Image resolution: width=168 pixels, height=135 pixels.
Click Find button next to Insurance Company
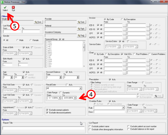[x=81, y=35]
